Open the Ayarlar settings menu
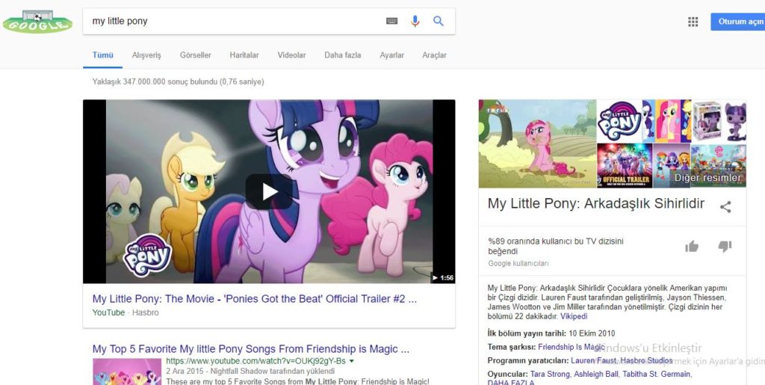This screenshot has height=385, width=765. pyautogui.click(x=391, y=55)
